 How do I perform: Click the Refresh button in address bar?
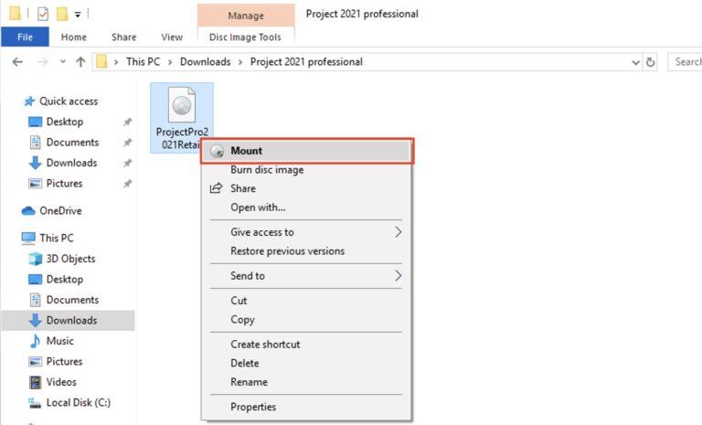point(651,62)
